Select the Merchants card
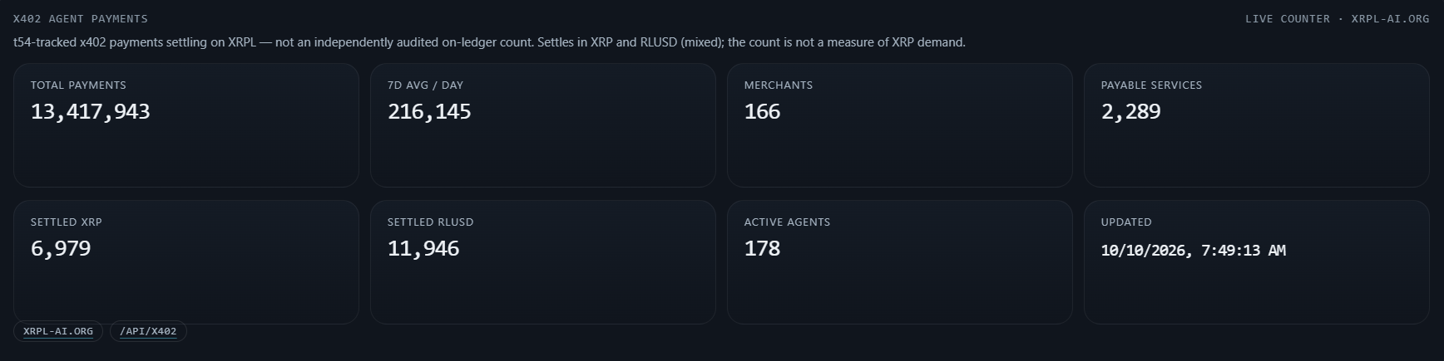 tap(900, 125)
